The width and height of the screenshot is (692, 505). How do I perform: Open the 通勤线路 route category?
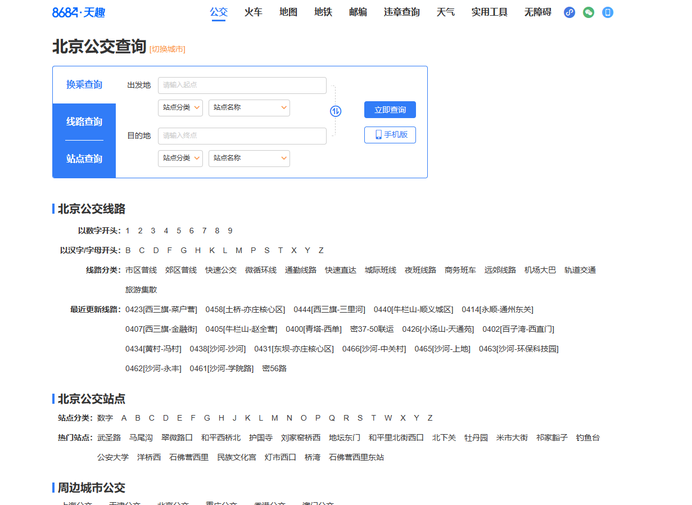coord(301,270)
